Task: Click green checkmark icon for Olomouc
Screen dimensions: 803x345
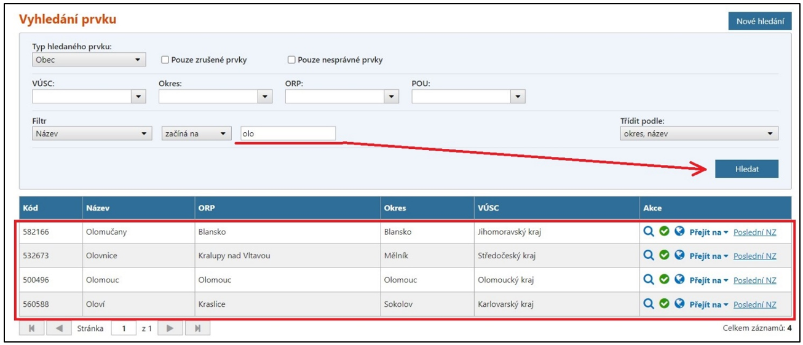Action: 664,280
